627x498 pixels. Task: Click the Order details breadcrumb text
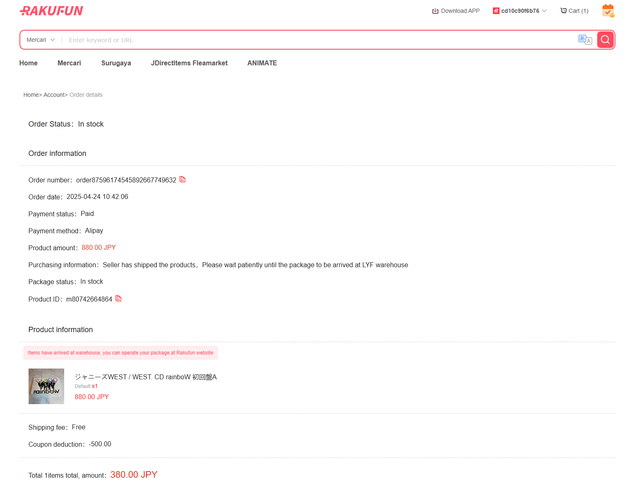click(x=86, y=95)
